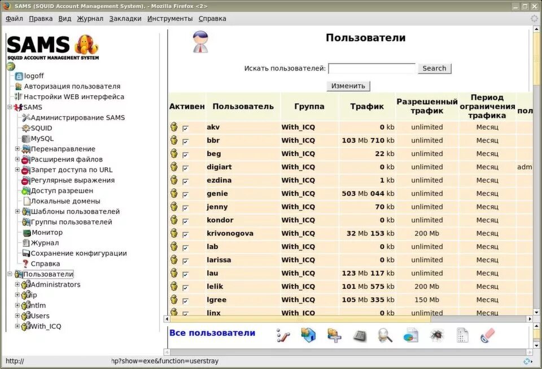Toggle the active checkbox for user genie
The width and height of the screenshot is (542, 369).
coord(186,194)
